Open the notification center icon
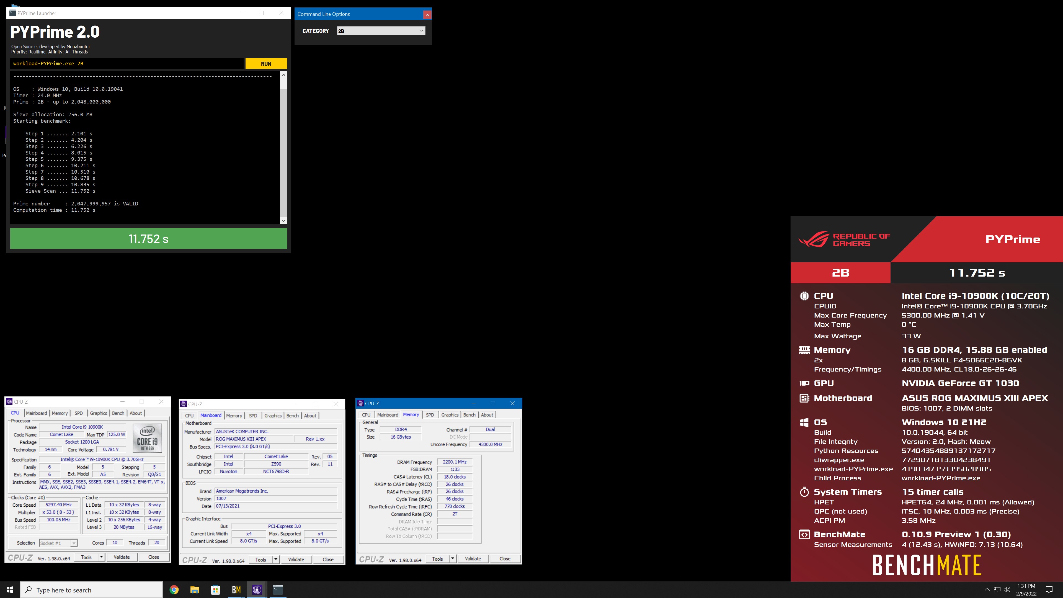Screen dimensions: 1063x598 (x=1049, y=590)
